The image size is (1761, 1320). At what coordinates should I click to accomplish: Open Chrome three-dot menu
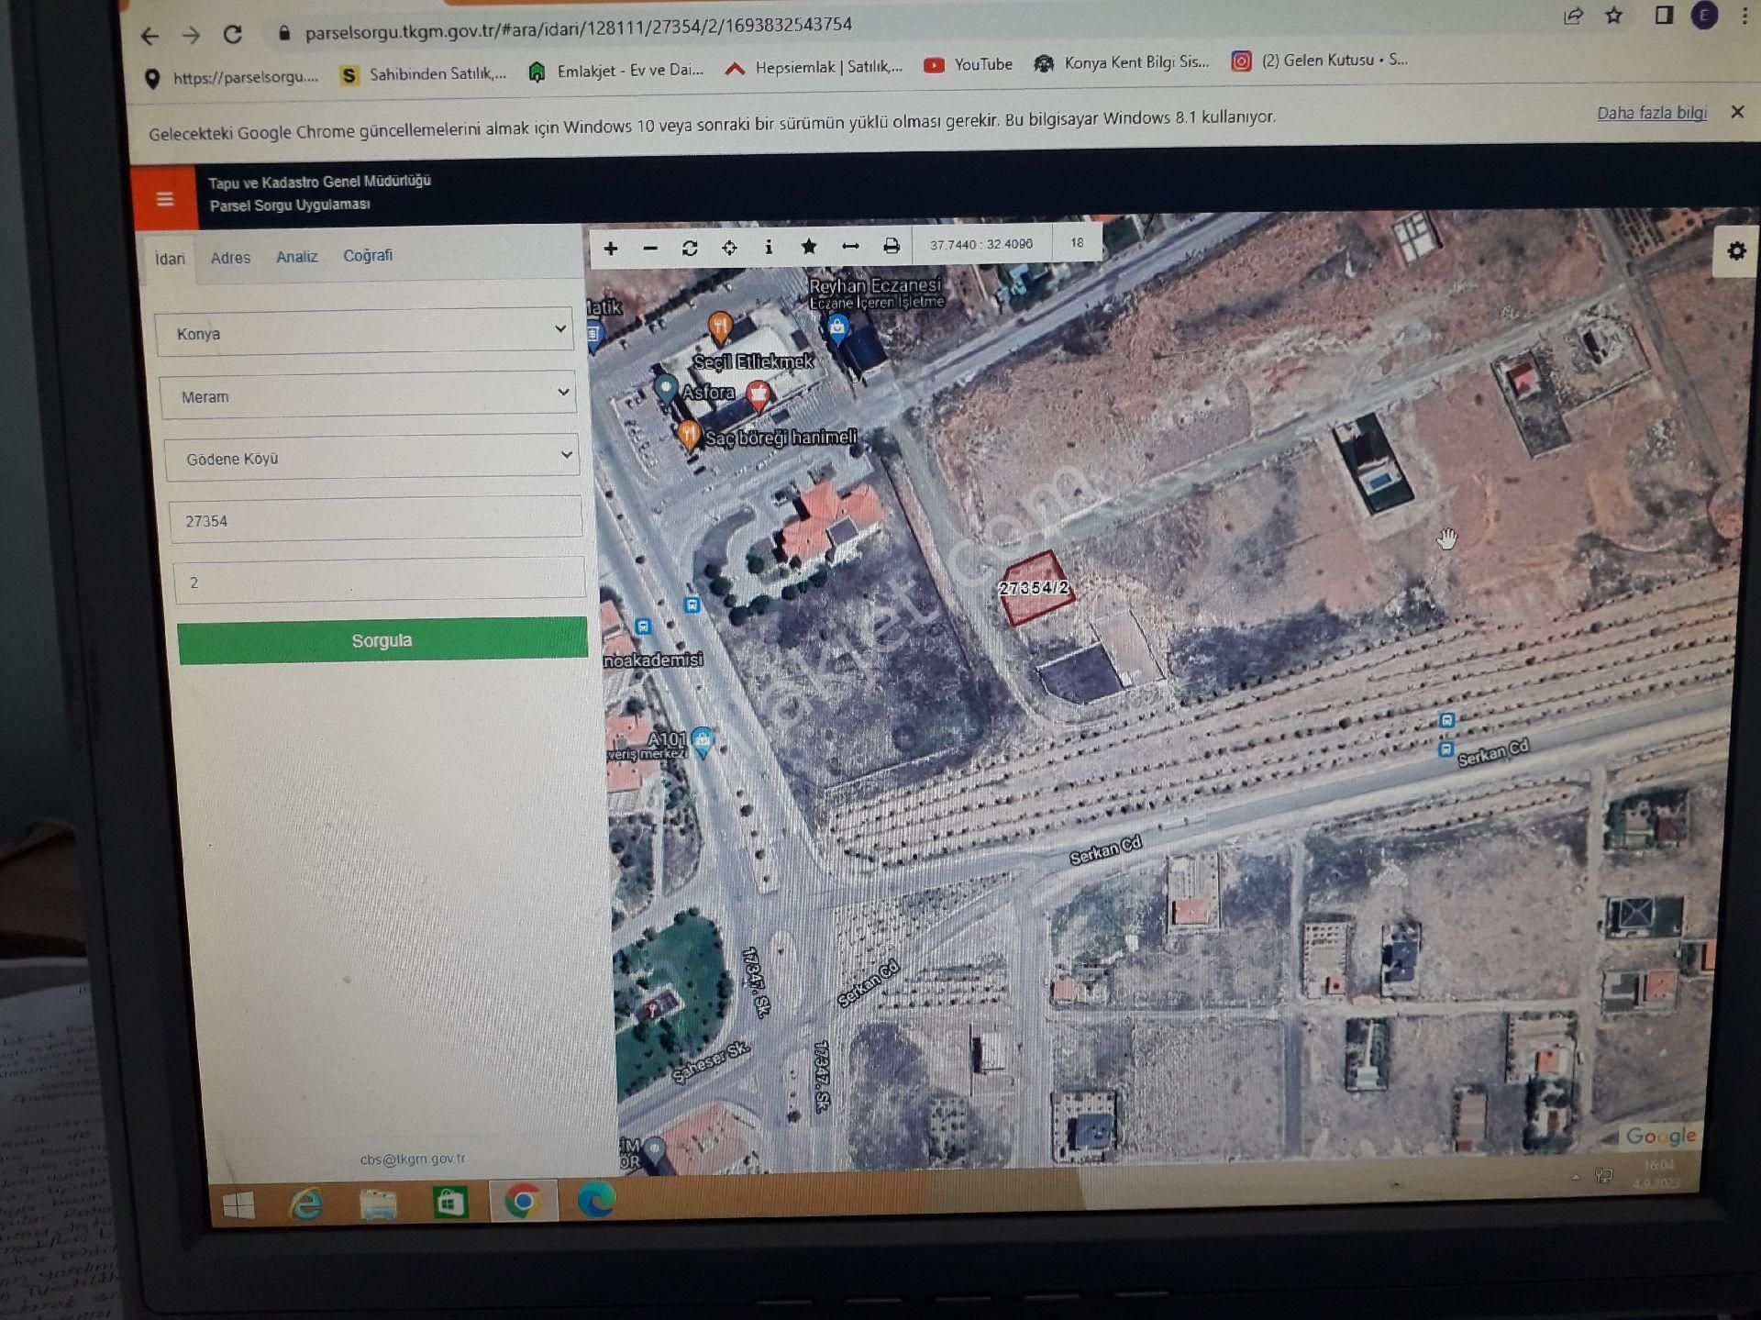(1745, 15)
